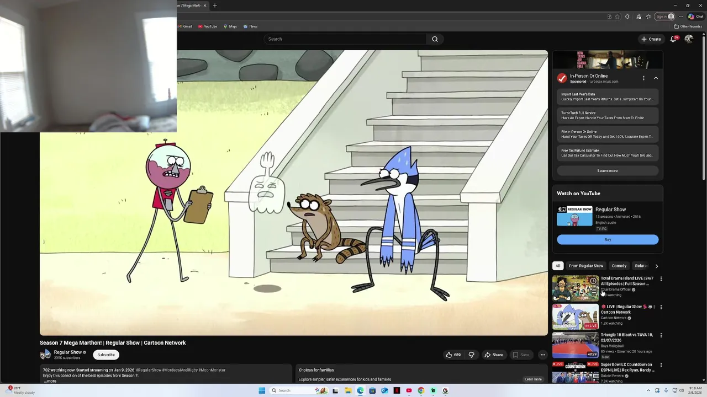Viewport: 707px width, 397px height.
Task: Open options for Super Bowl LX Countdown
Action: coord(661,365)
